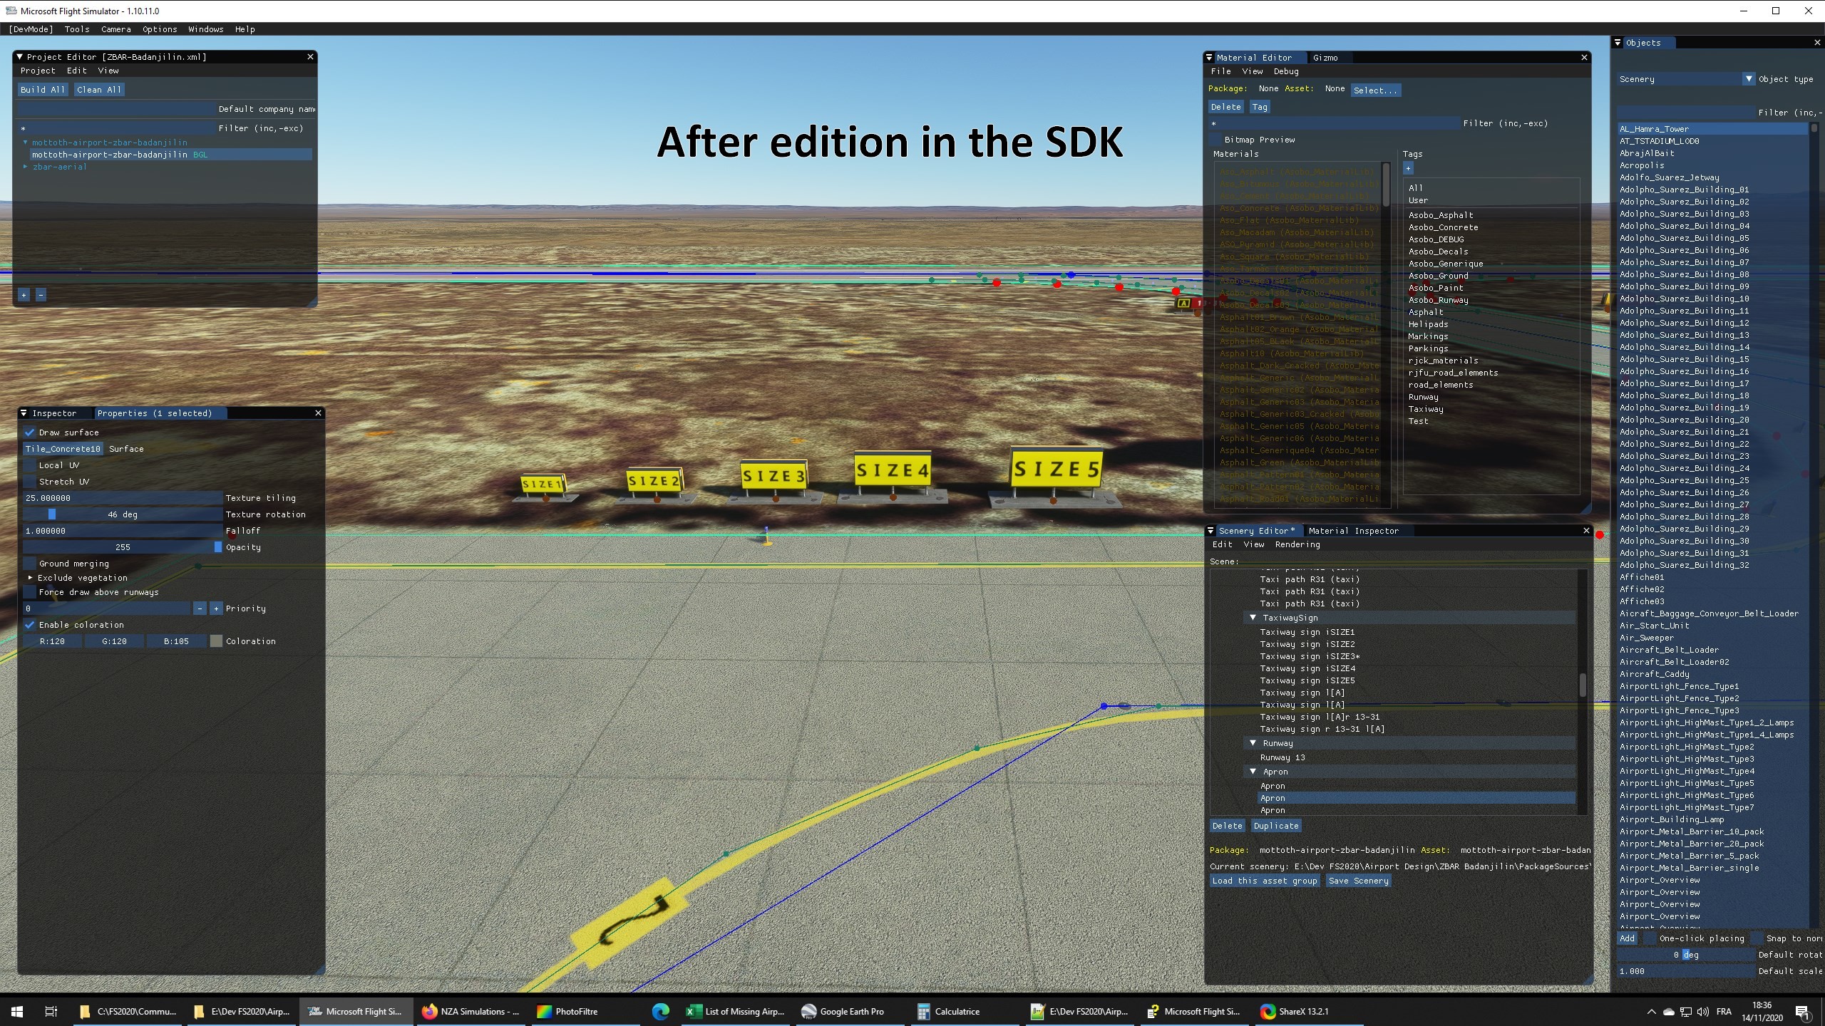
Task: Decrease Priority using the − stepper icon
Action: tap(200, 608)
